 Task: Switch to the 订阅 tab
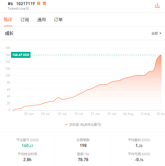point(25,20)
